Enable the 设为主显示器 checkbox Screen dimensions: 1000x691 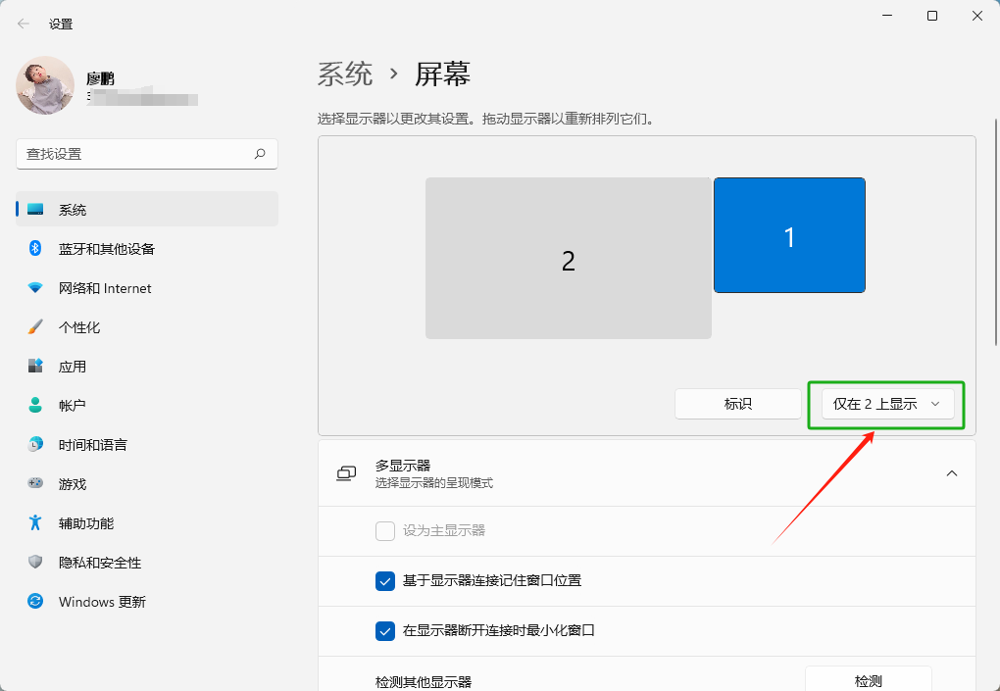pos(385,530)
